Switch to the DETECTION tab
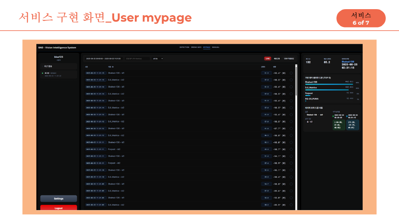The image size is (399, 224). pyautogui.click(x=184, y=47)
